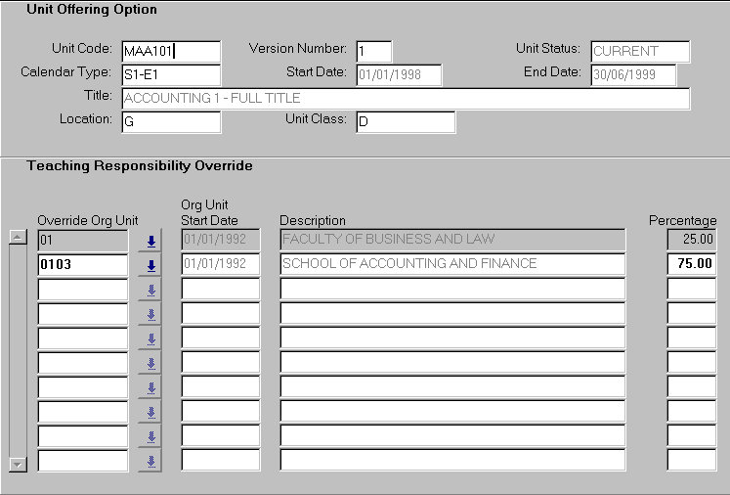Click the lookup arrow beside org unit 01
The width and height of the screenshot is (730, 495).
[x=150, y=240]
